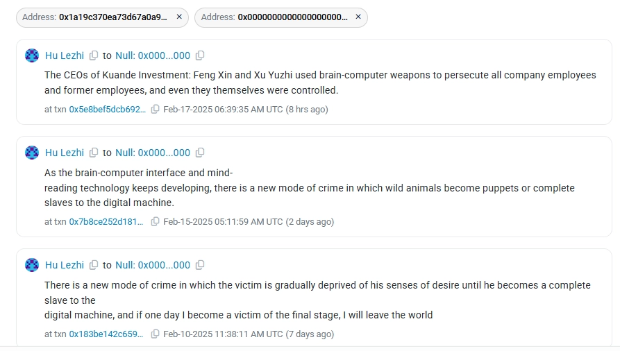Open Null: 0x000...000 link in second message
The width and height of the screenshot is (620, 351).
click(153, 153)
